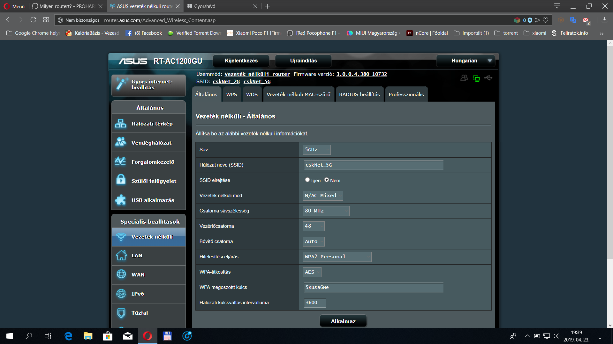The image size is (613, 344).
Task: Go back with the browser back arrow
Action: click(x=8, y=20)
